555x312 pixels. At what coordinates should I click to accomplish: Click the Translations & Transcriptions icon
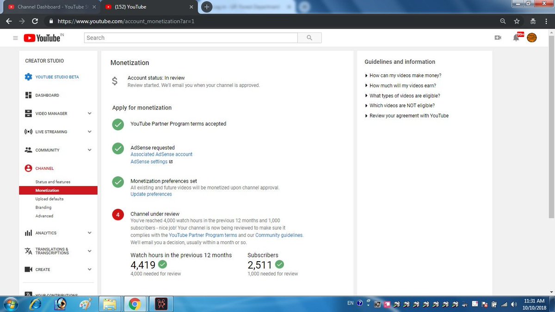(28, 251)
